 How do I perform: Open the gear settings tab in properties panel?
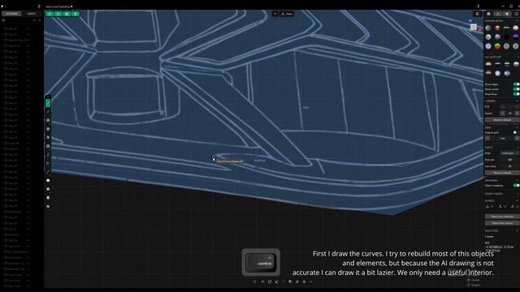[507, 14]
